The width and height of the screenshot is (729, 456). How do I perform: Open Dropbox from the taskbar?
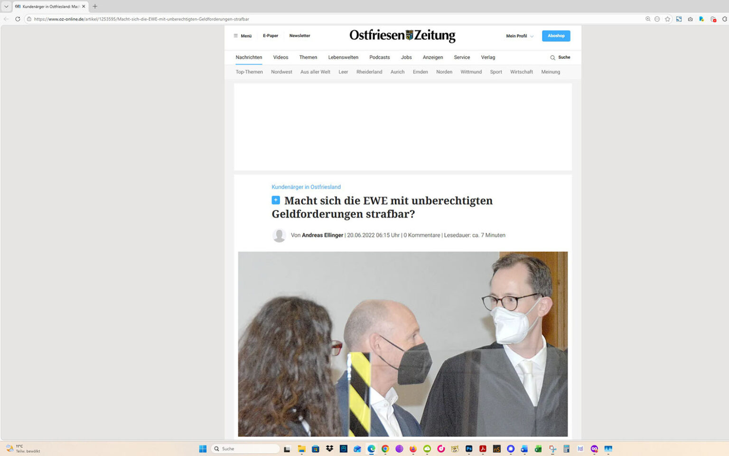329,449
